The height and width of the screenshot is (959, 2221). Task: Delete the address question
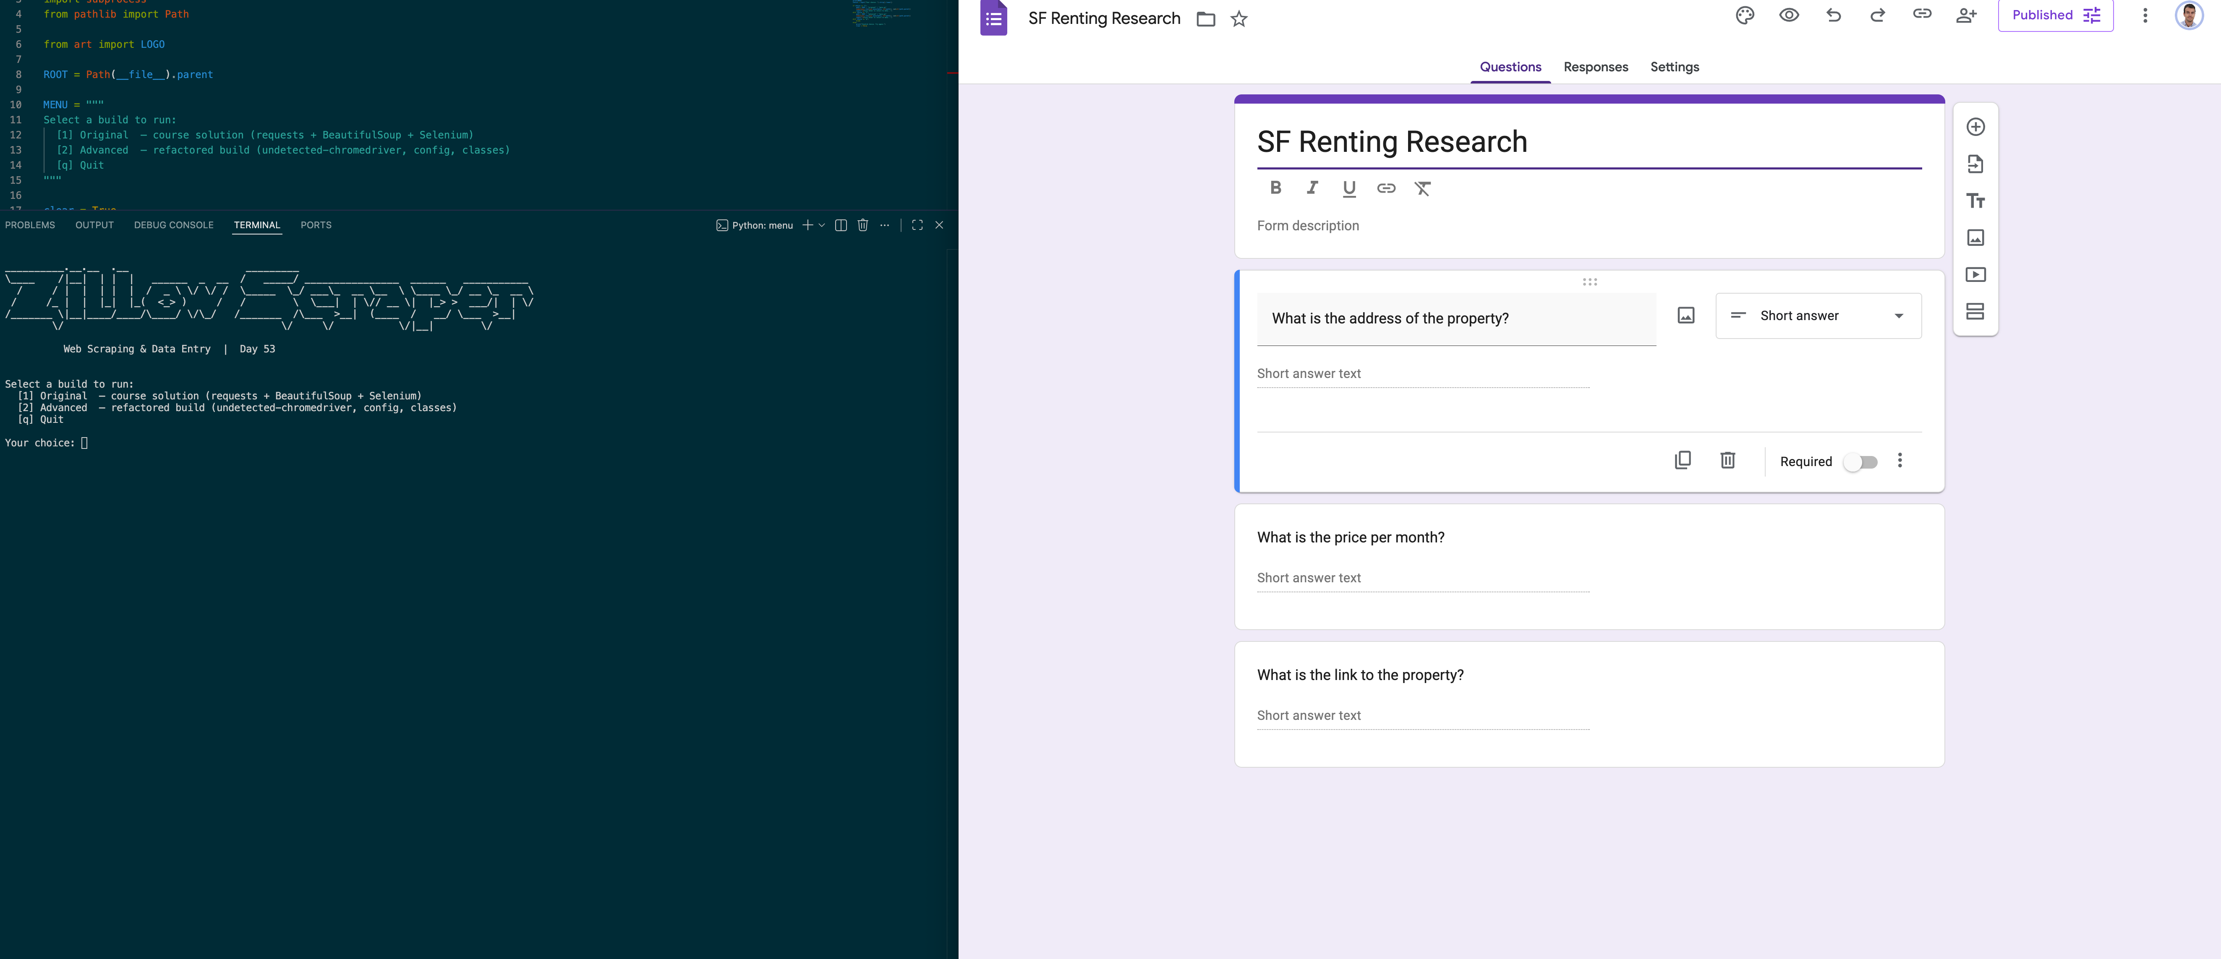point(1728,460)
